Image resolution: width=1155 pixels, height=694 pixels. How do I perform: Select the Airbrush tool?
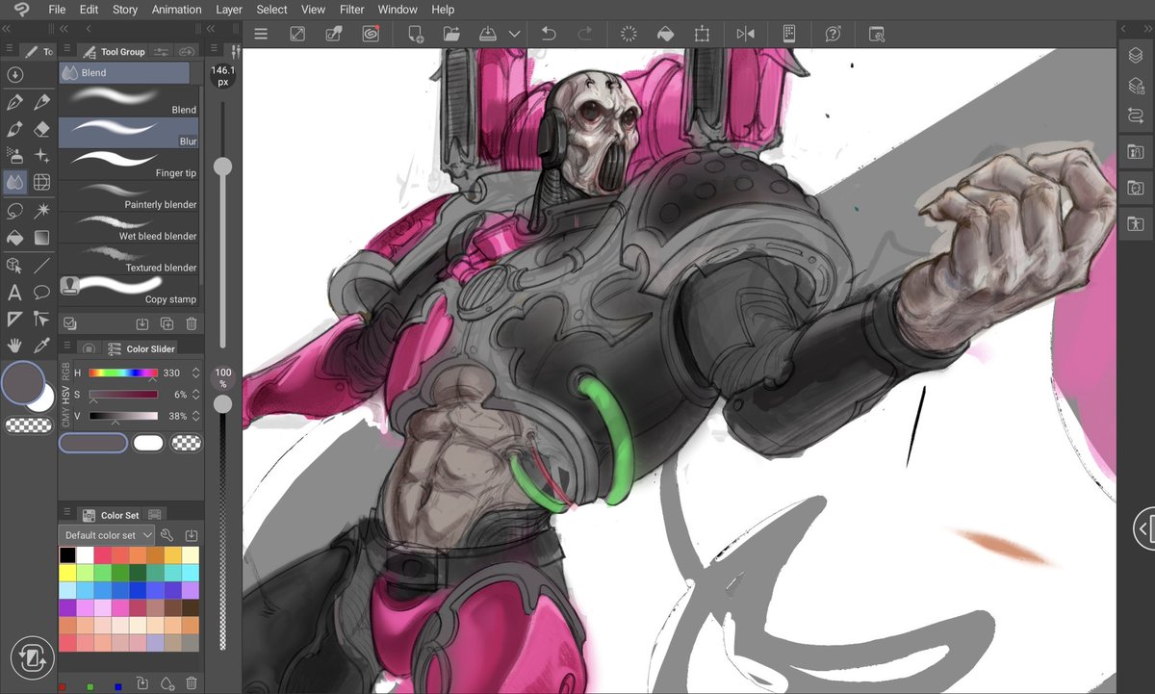[x=14, y=155]
